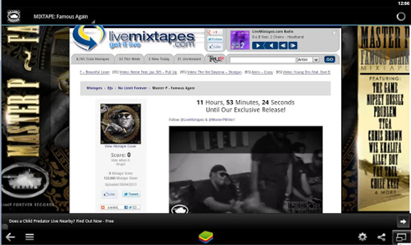Screen dimensions: 411x245
Task: Click the Facebook Like button in header
Action: tap(215, 47)
